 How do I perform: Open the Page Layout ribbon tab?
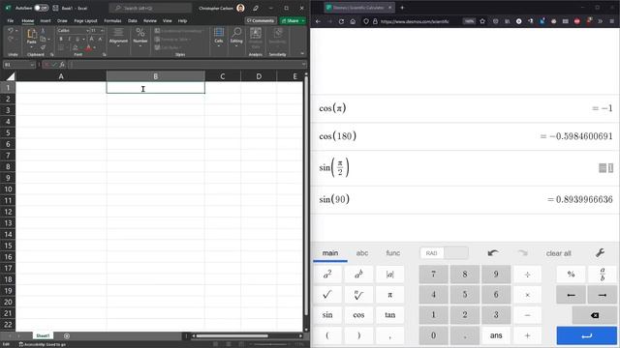(85, 21)
